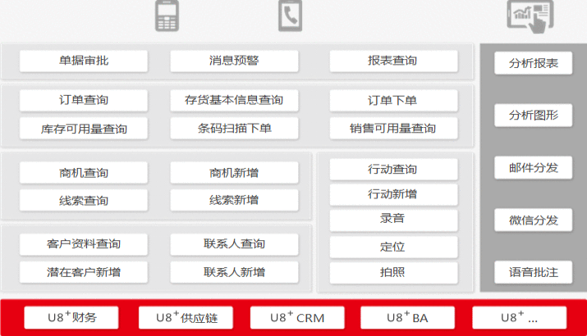Click 定位 button
Screen dimensions: 587x336
(x=393, y=247)
